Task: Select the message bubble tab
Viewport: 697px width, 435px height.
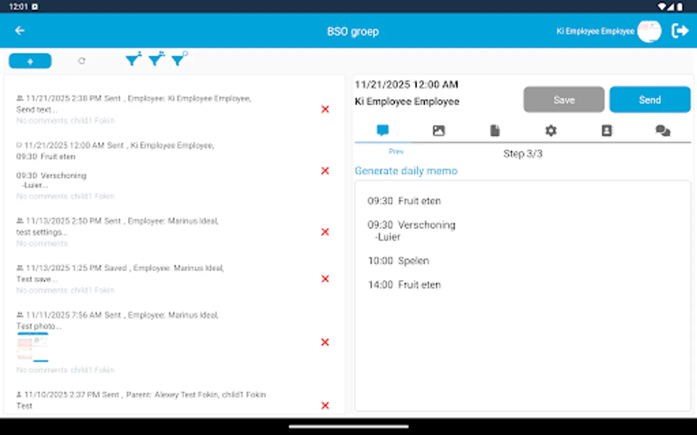Action: click(x=382, y=130)
